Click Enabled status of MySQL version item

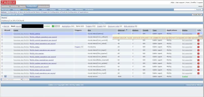(185, 76)
